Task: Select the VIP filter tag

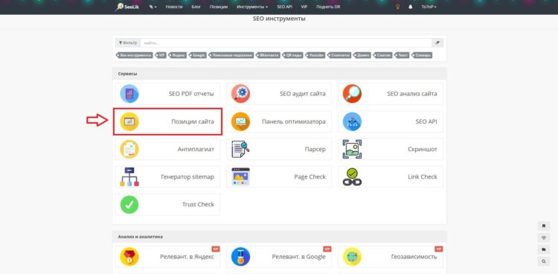Action: point(161,55)
